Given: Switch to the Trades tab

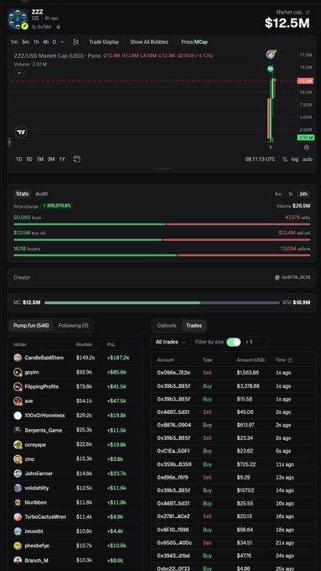Looking at the screenshot, I should (194, 326).
